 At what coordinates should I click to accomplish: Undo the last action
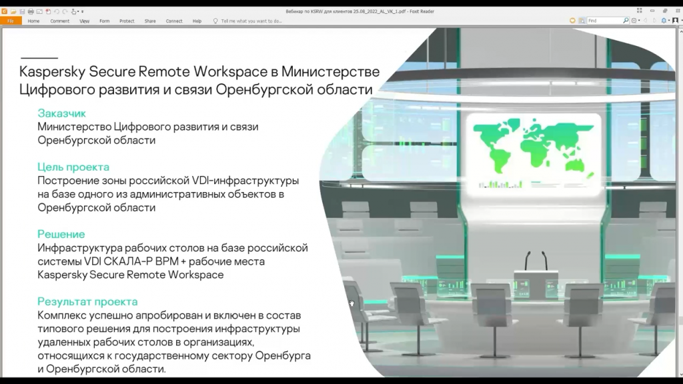57,11
